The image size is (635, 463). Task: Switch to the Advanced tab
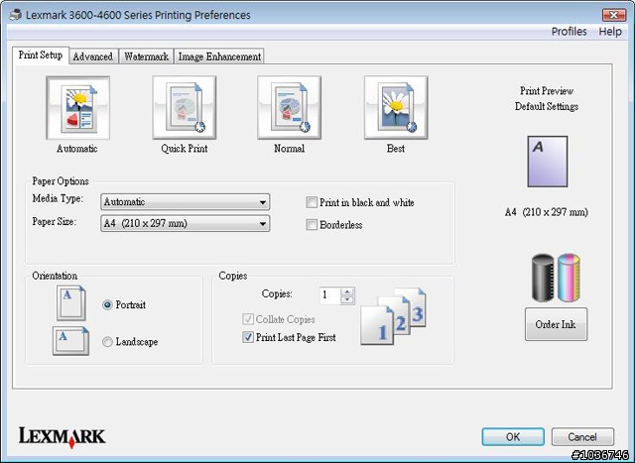[x=93, y=57]
